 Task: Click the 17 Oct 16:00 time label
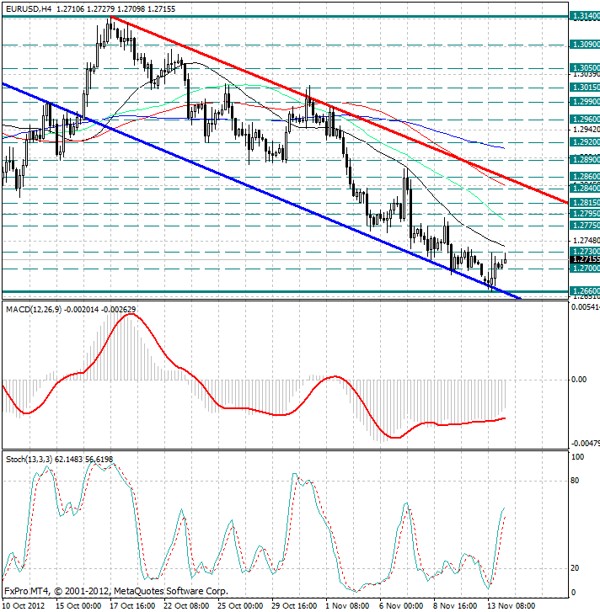(132, 606)
